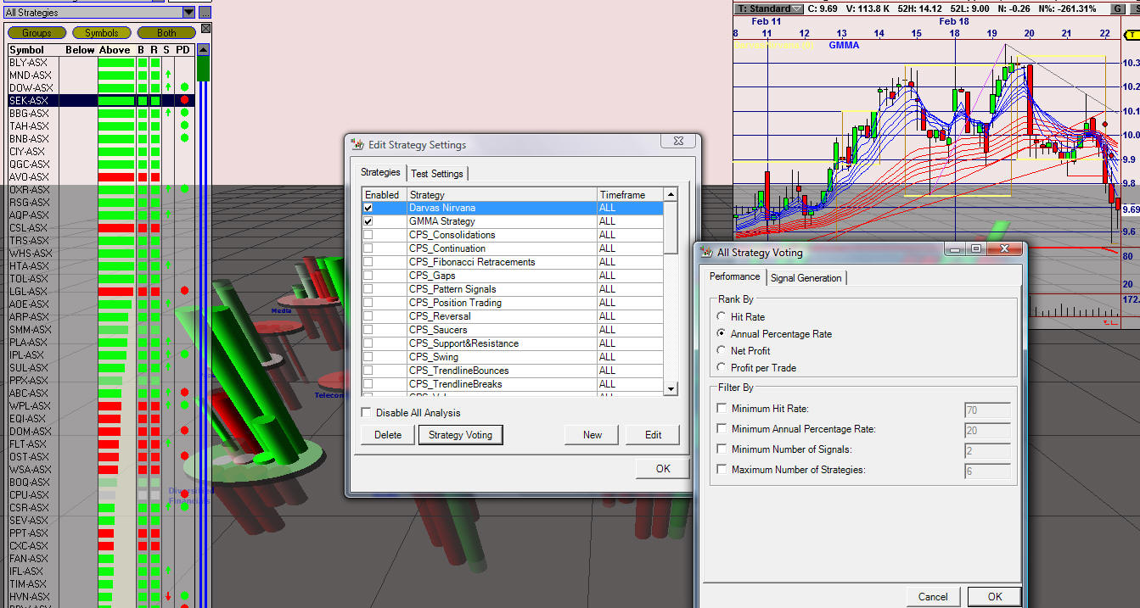Click the Minimum Annual Percentage Rate value field
This screenshot has width=1140, height=608.
click(987, 431)
